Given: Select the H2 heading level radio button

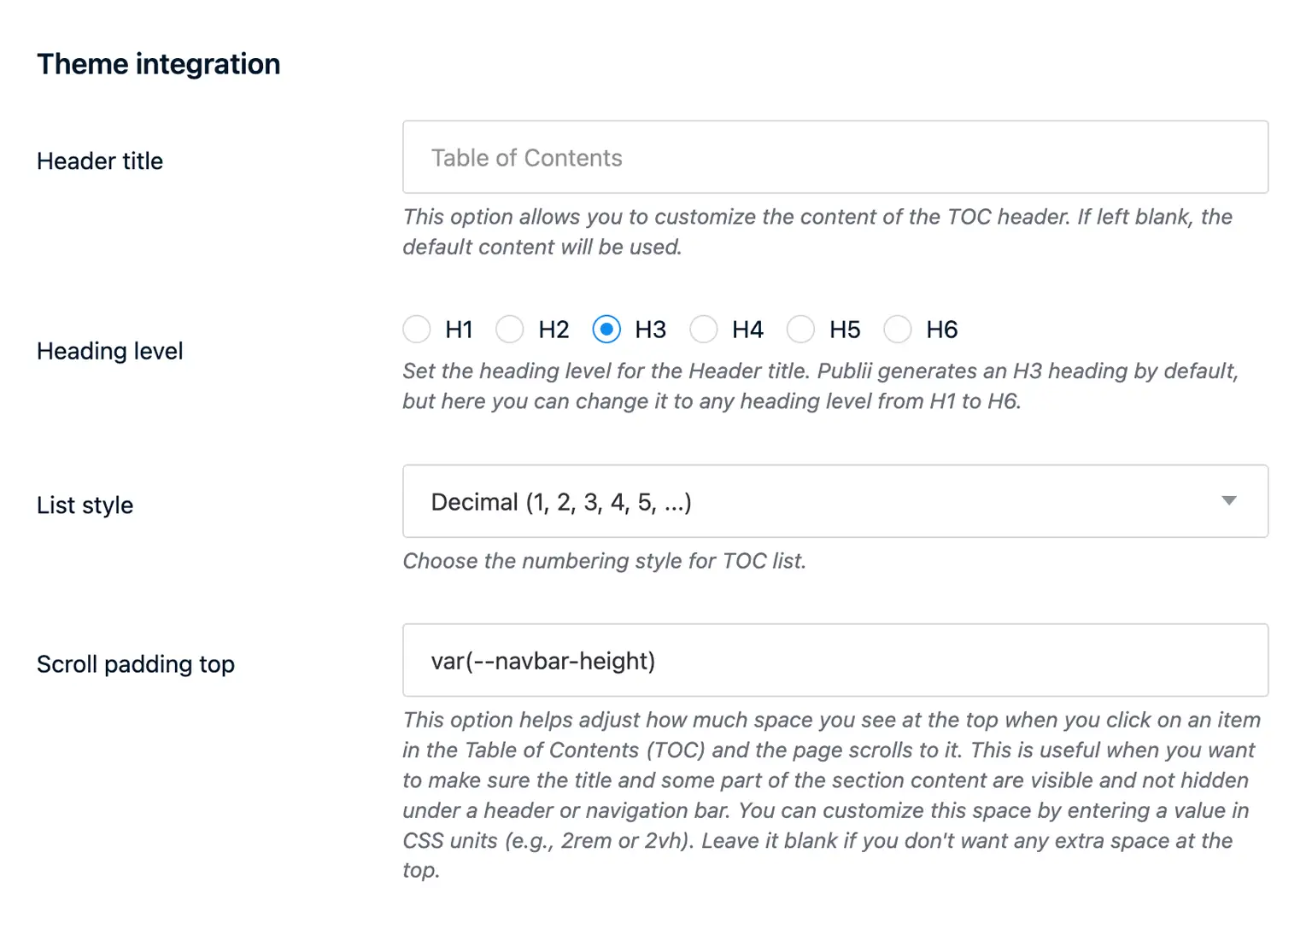Looking at the screenshot, I should (510, 329).
